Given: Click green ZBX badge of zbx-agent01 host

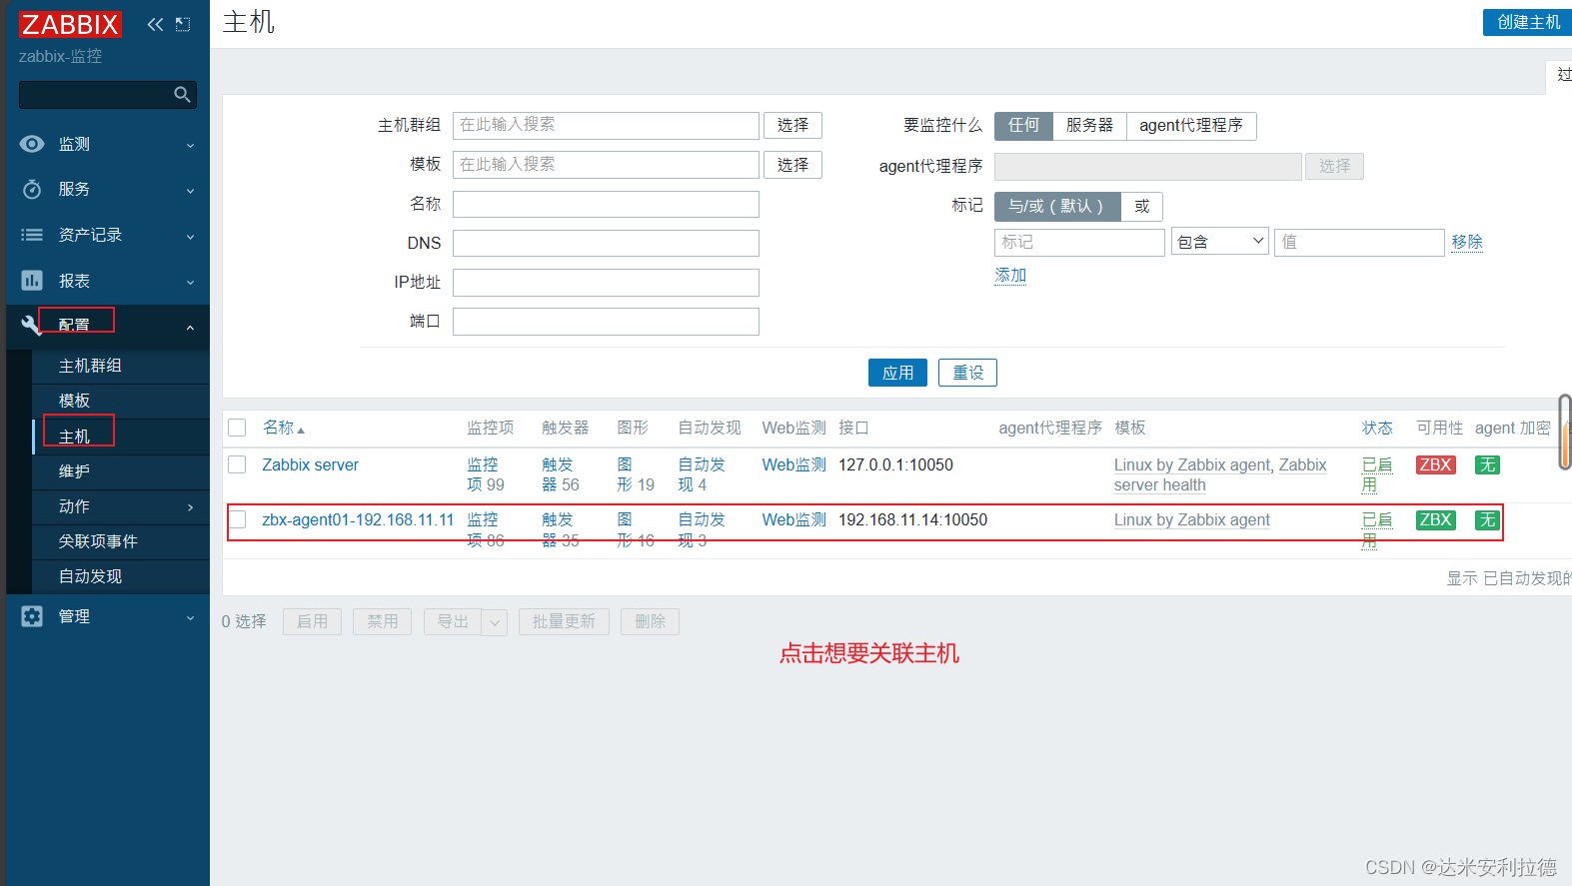Looking at the screenshot, I should click(x=1436, y=519).
